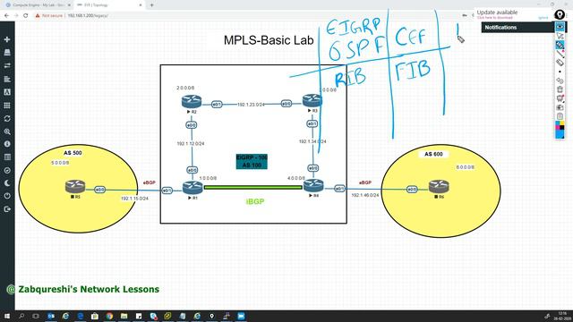Open a new browser tab
573x322 pixels.
[x=151, y=5]
